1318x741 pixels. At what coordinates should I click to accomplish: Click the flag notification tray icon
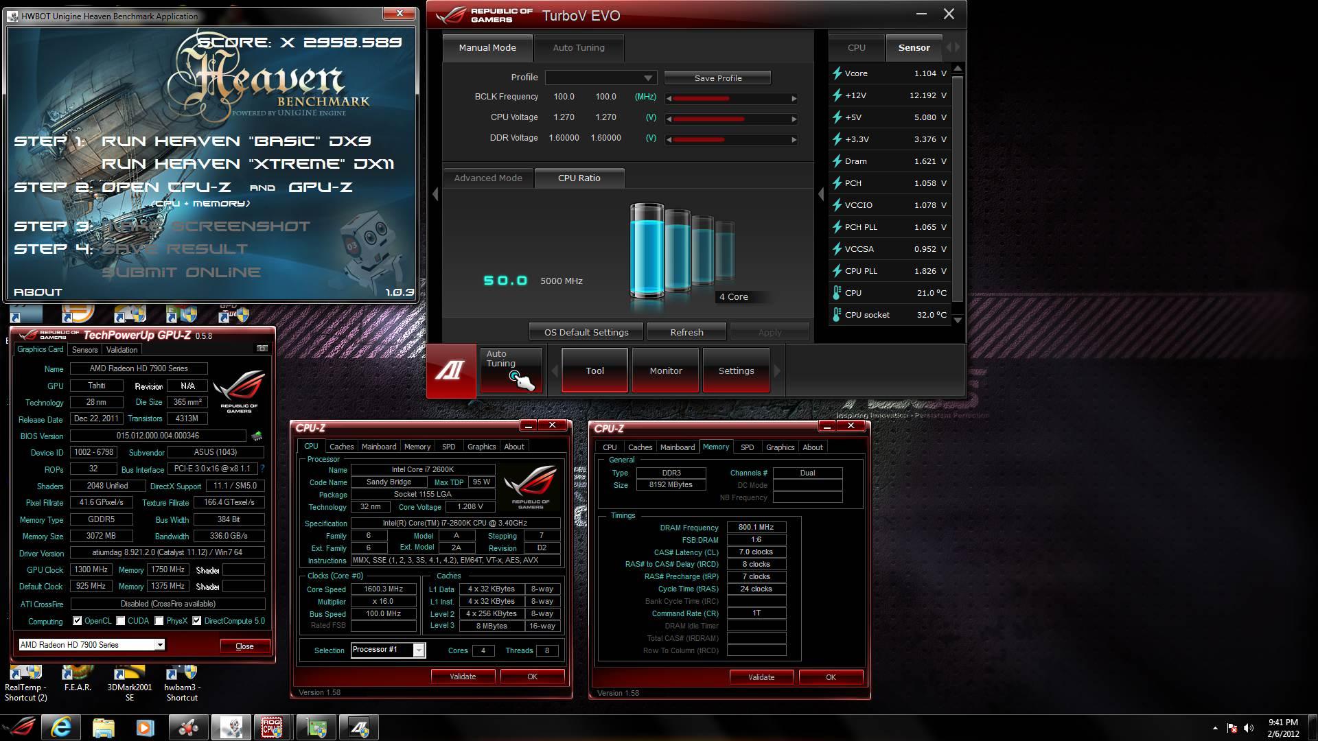pyautogui.click(x=1232, y=728)
